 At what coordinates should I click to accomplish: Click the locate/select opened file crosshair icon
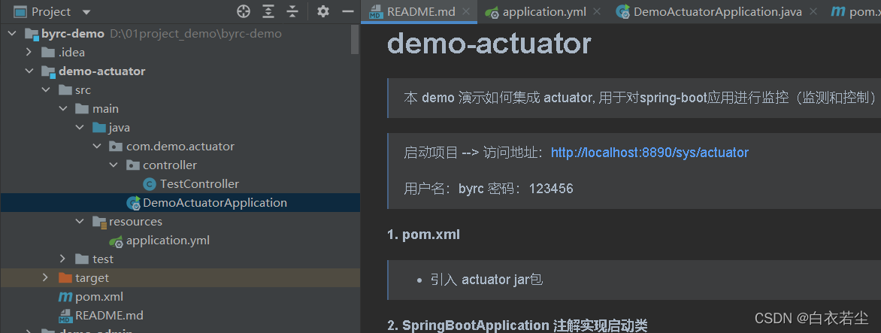click(244, 11)
